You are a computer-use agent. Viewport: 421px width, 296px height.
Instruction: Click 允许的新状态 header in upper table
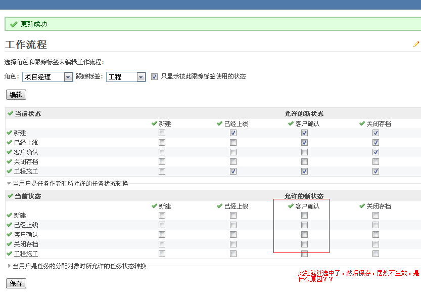[304, 113]
